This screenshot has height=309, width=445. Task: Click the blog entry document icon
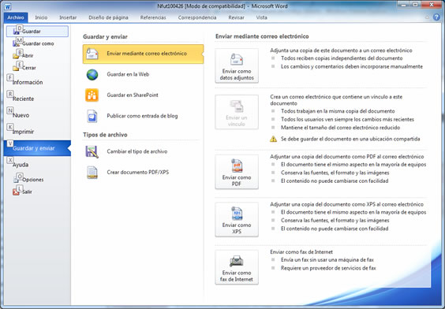(x=92, y=116)
